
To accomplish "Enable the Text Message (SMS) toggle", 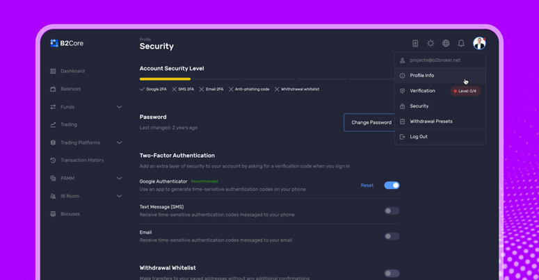I will [x=392, y=211].
